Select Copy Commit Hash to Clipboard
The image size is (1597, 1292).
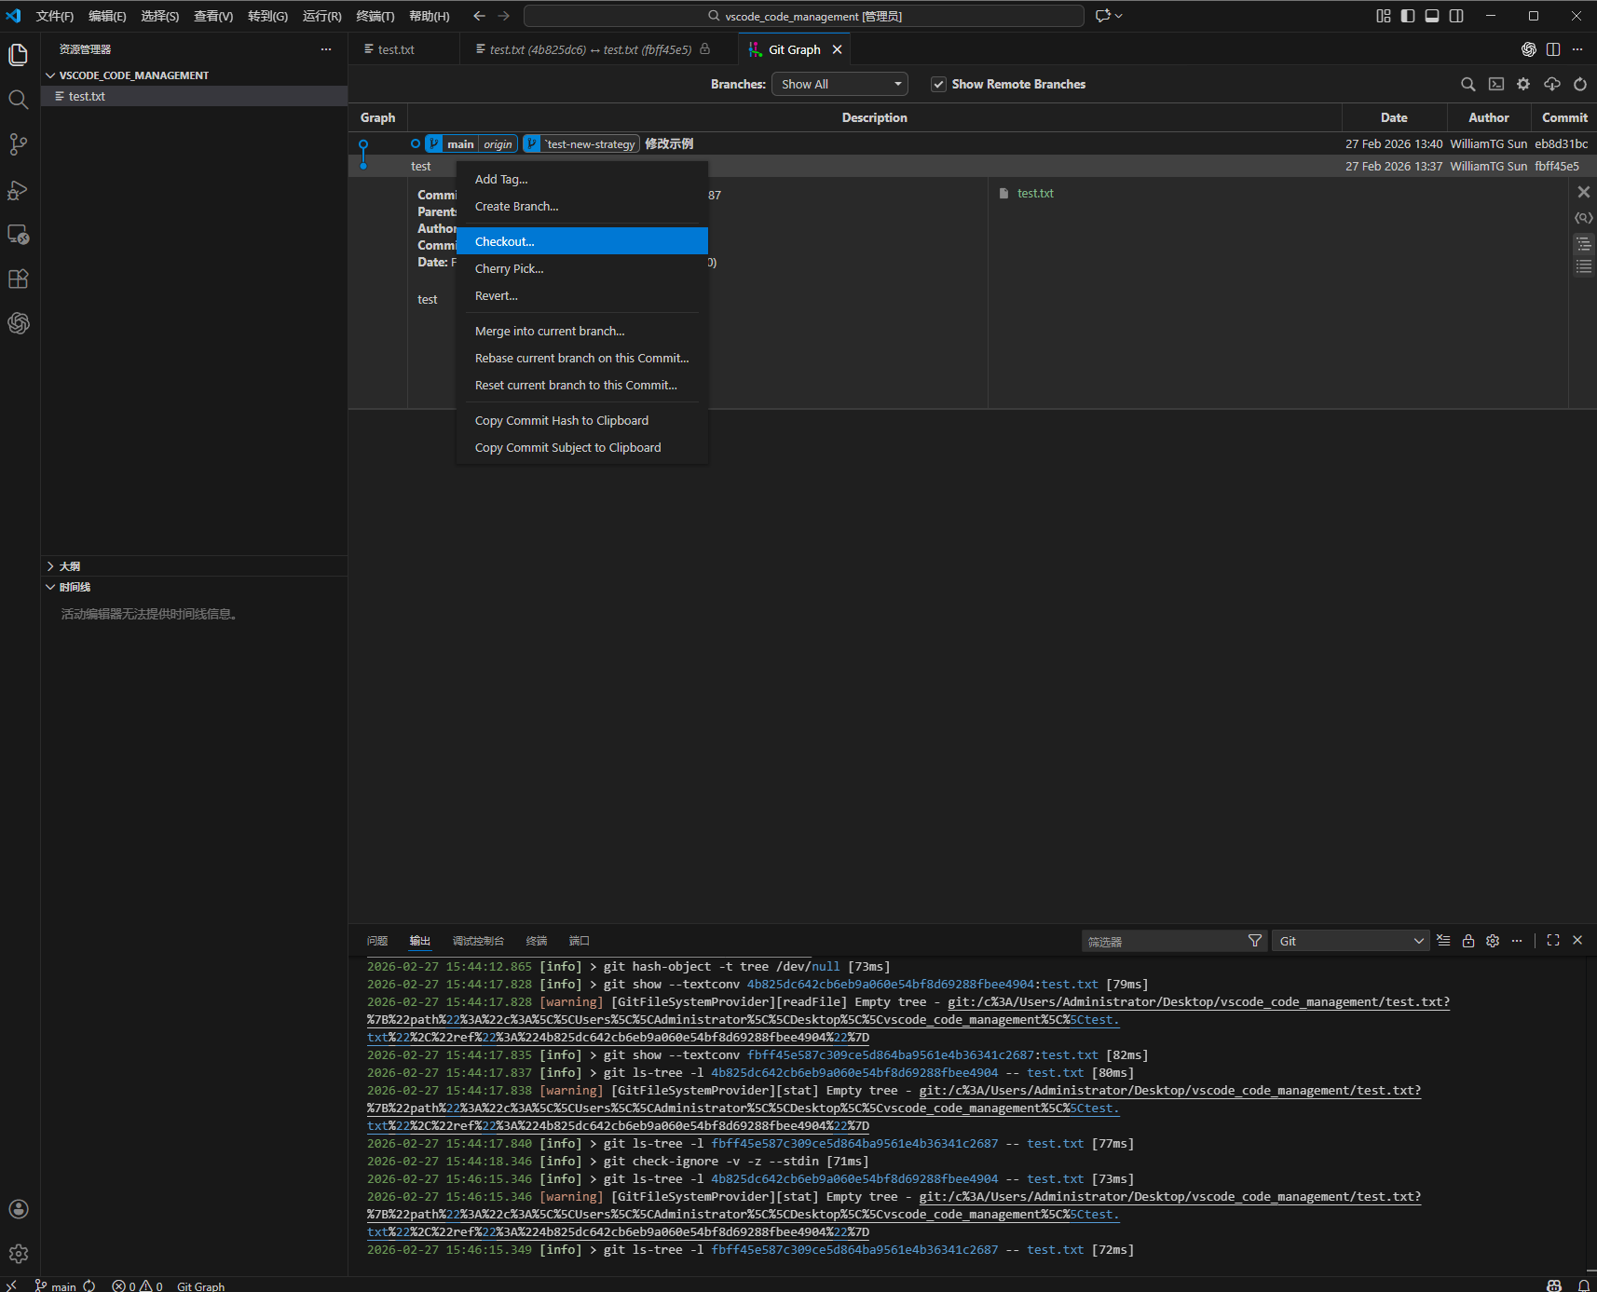tap(582, 421)
